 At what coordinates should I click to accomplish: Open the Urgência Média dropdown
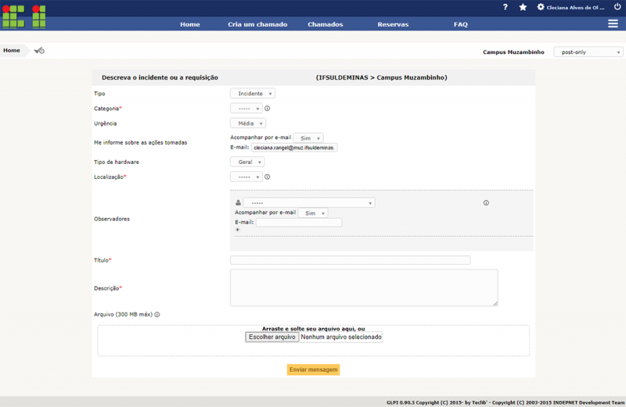248,123
